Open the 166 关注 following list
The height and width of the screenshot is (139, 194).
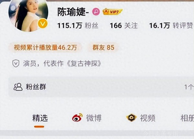pyautogui.click(x=124, y=26)
